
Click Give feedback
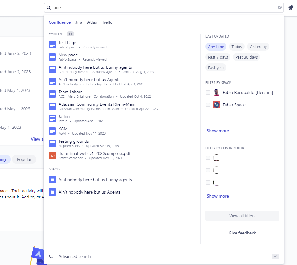242,233
